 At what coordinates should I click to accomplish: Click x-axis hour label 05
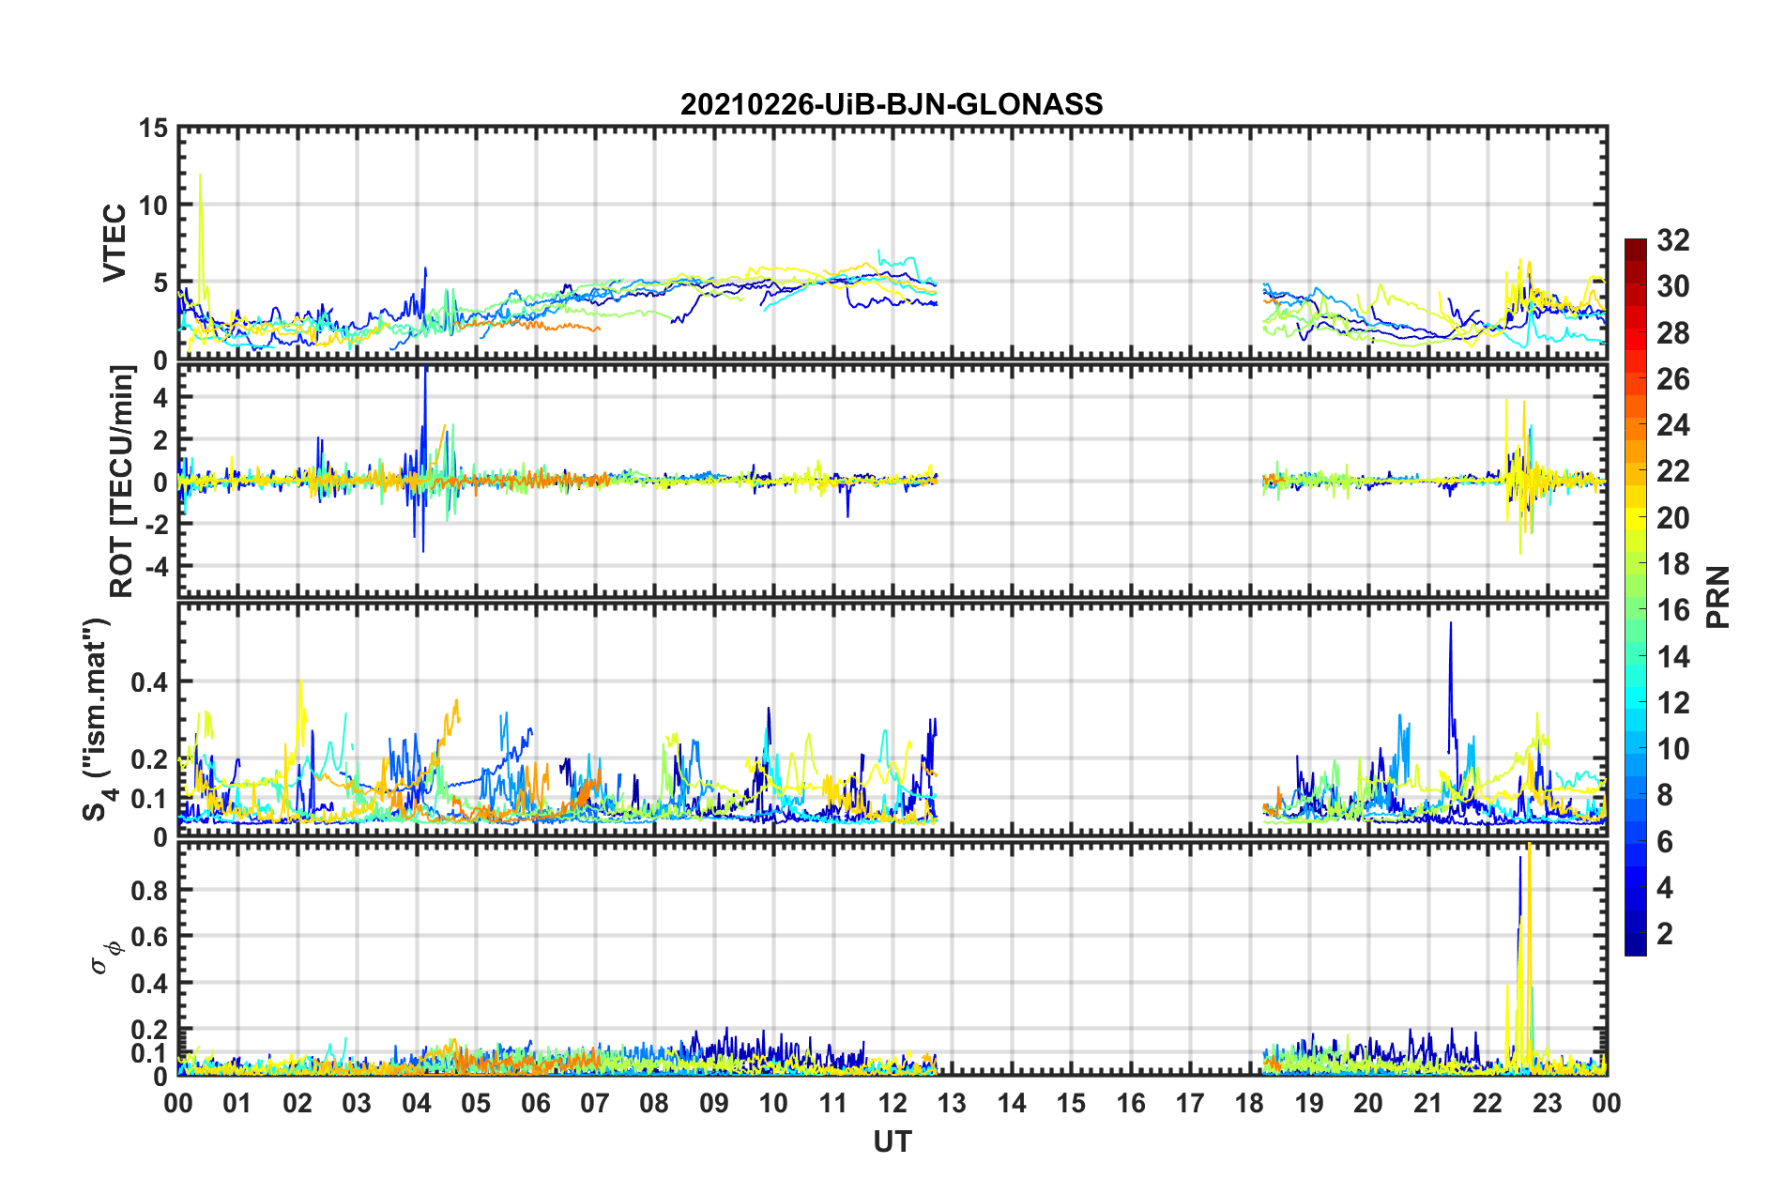pos(476,1104)
